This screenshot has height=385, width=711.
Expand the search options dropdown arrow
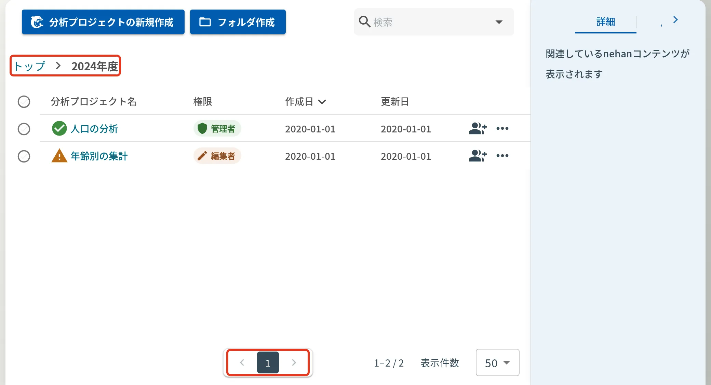coord(499,22)
